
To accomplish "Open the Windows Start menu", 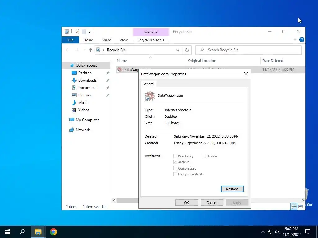I will (x=7, y=232).
